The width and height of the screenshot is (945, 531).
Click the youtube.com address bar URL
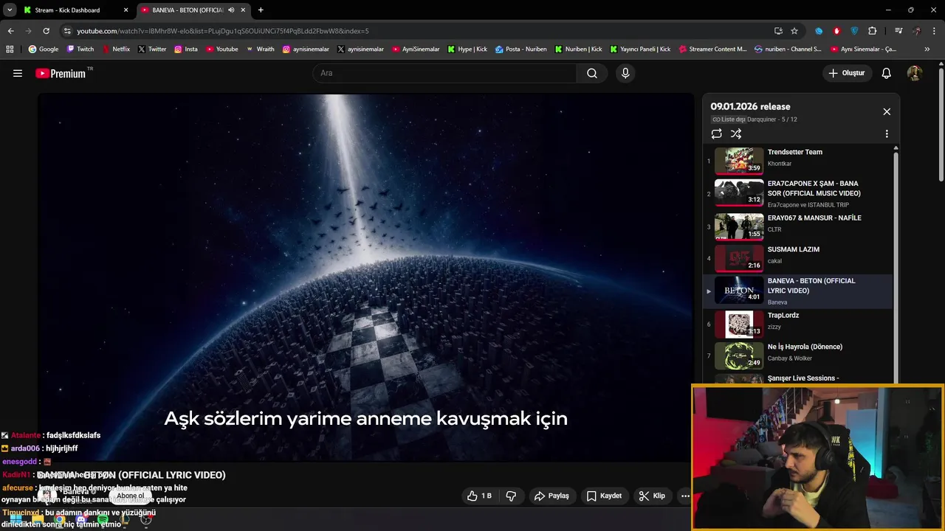[223, 31]
